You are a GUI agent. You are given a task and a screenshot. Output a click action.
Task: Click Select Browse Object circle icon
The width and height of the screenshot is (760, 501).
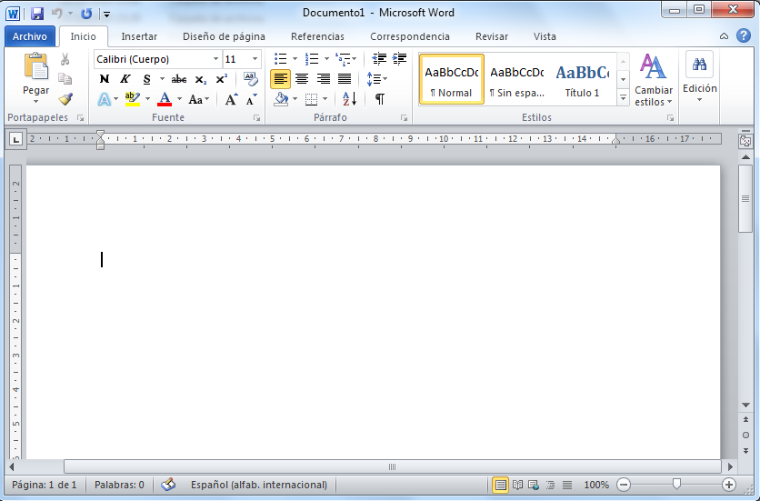[745, 435]
